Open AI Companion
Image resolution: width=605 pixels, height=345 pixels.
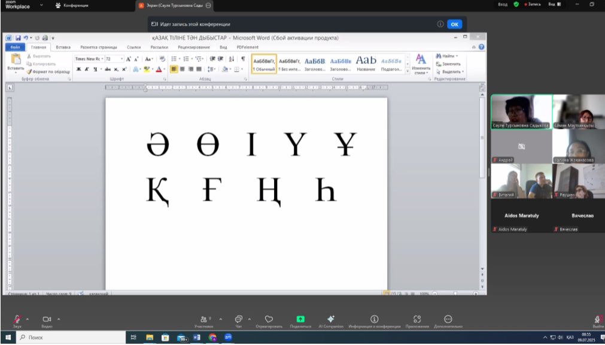coord(331,319)
